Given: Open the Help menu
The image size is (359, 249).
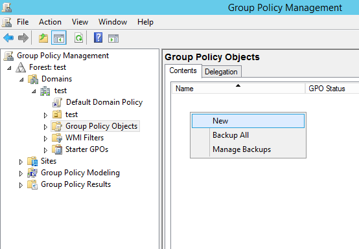Looking at the screenshot, I should [x=145, y=22].
